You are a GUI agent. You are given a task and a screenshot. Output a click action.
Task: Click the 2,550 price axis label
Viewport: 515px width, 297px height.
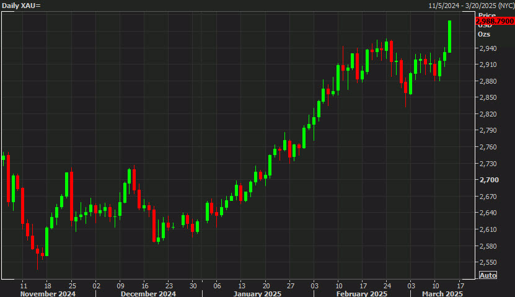click(x=488, y=262)
